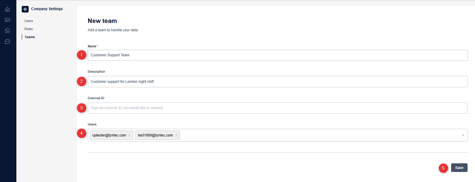Expand the Users dropdown arrow
The height and width of the screenshot is (182, 475).
tap(463, 135)
